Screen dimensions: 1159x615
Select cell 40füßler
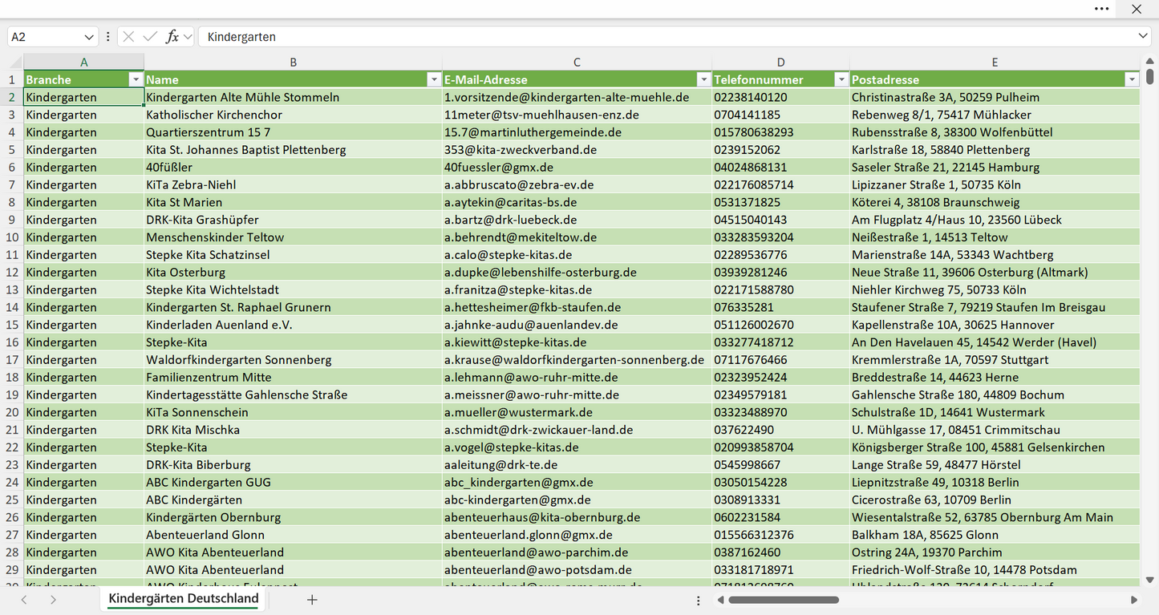click(x=294, y=167)
